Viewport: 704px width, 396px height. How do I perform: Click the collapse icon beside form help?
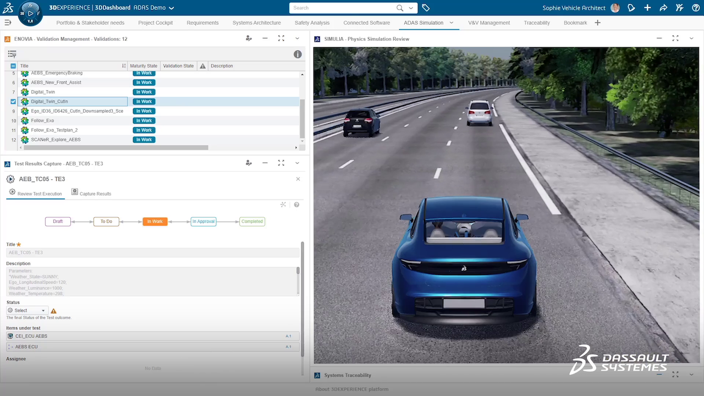[283, 205]
